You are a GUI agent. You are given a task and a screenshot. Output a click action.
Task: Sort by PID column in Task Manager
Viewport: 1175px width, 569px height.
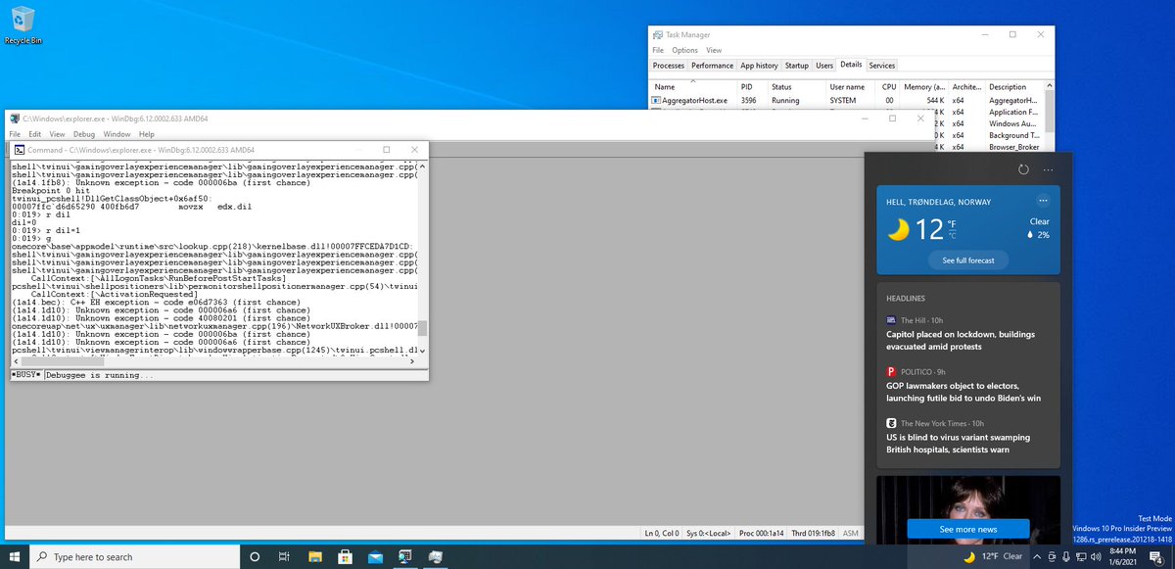click(753, 86)
